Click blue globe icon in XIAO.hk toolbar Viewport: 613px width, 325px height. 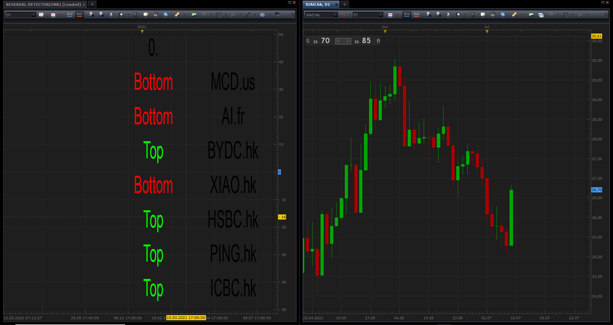[x=503, y=14]
